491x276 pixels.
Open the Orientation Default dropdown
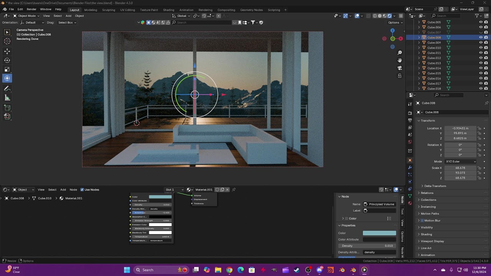point(32,22)
